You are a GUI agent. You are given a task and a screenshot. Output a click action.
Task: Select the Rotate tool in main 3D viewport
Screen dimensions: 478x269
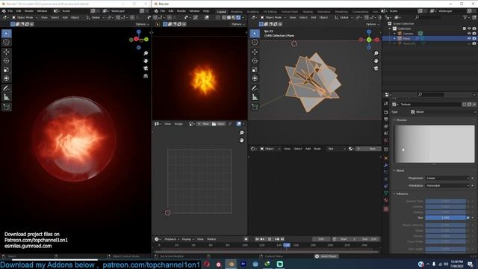255,61
